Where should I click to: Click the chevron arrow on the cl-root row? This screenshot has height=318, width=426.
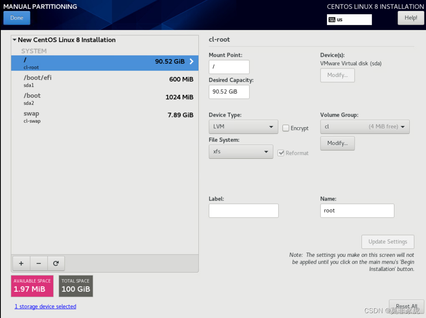click(191, 61)
